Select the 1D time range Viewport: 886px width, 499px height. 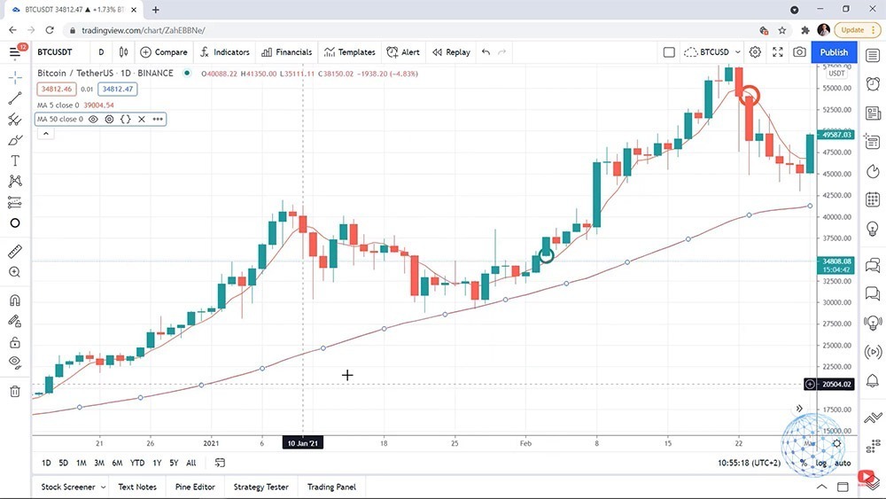pos(46,463)
